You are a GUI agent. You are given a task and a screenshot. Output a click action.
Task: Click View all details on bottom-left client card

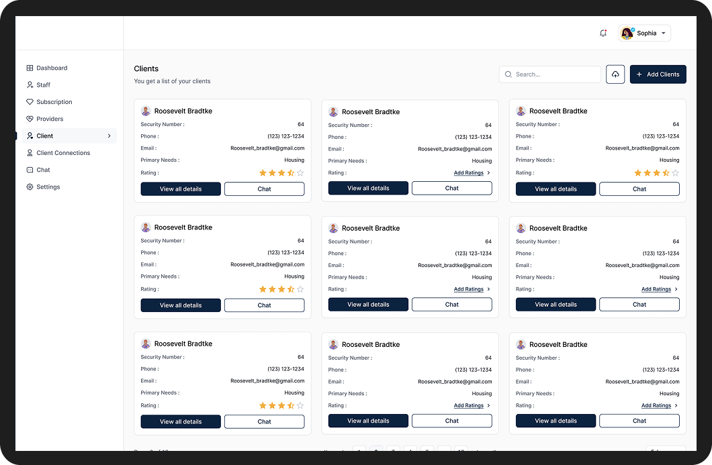point(181,422)
